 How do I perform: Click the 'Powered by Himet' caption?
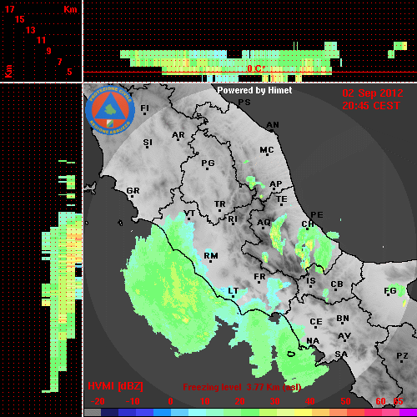tap(254, 90)
